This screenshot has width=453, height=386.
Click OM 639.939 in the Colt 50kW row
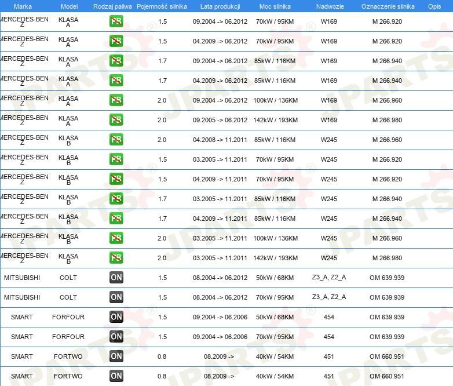point(387,278)
